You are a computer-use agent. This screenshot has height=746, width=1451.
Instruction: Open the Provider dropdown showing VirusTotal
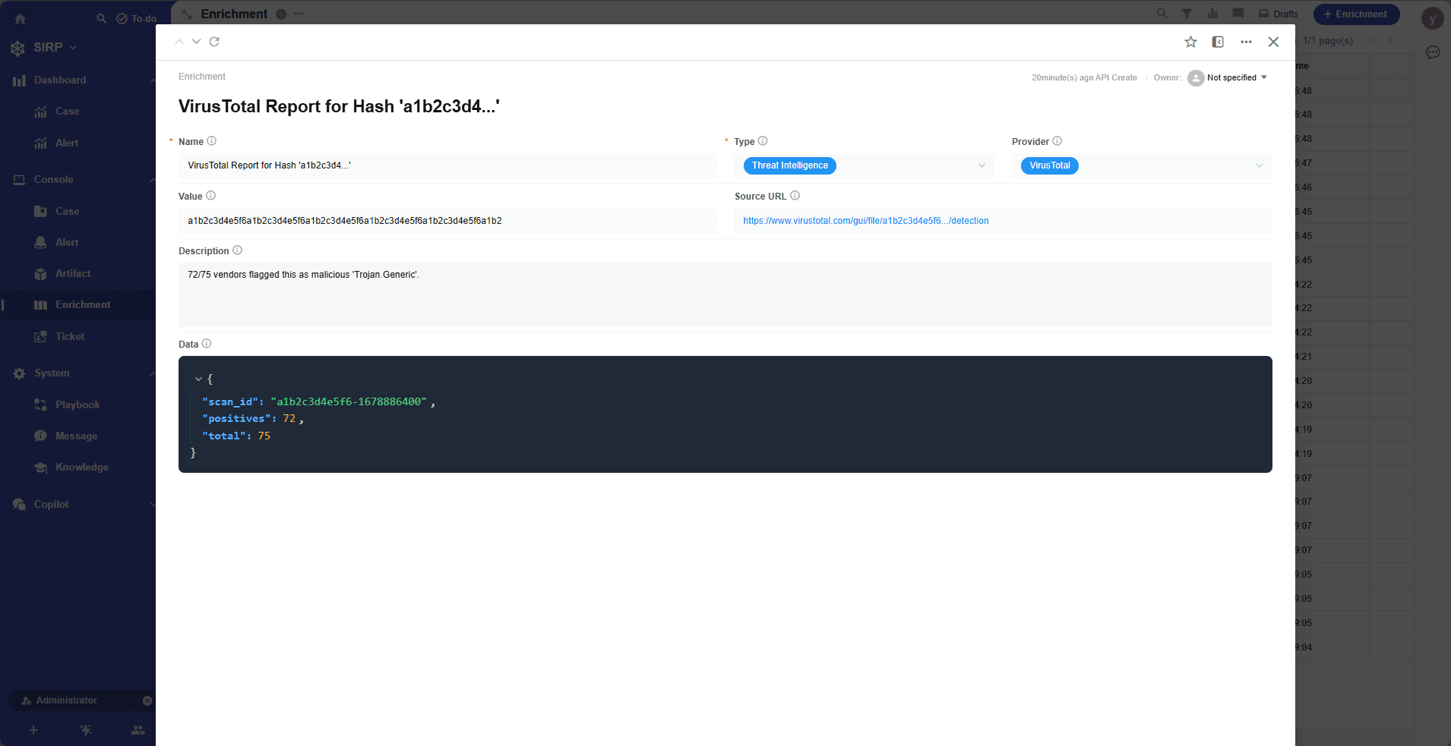coord(1141,165)
